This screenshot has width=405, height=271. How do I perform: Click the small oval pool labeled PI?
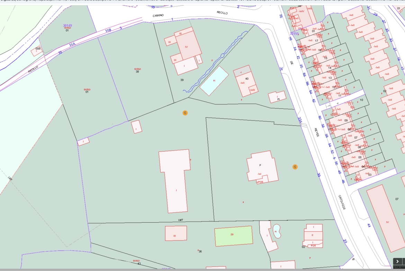pos(276,231)
